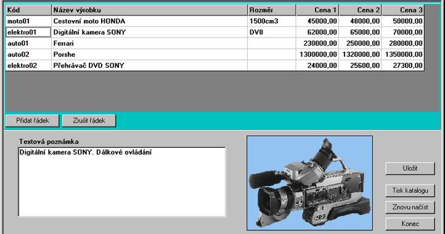The image size is (445, 234).
Task: Click the 25600,00 price cell
Action: click(x=361, y=65)
